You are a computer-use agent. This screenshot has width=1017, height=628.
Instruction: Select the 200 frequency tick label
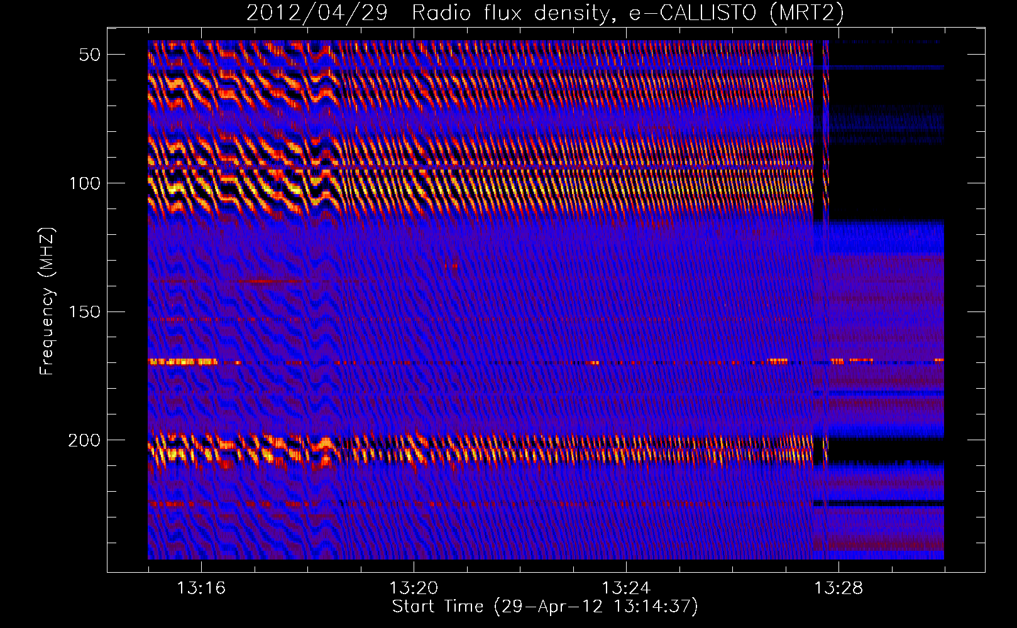tap(84, 441)
